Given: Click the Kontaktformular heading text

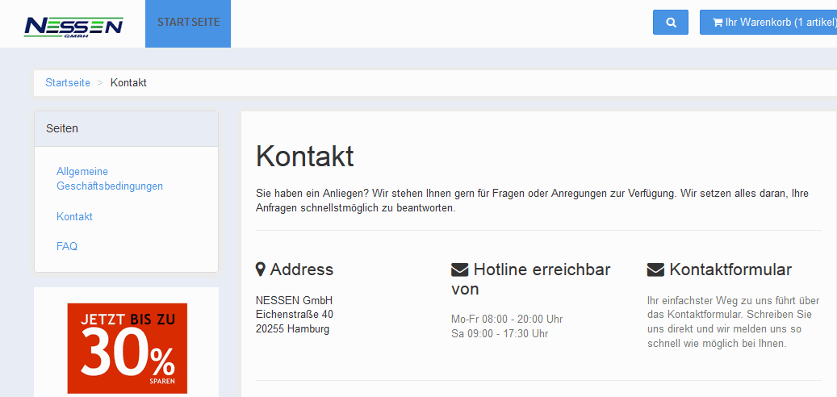Looking at the screenshot, I should point(730,270).
